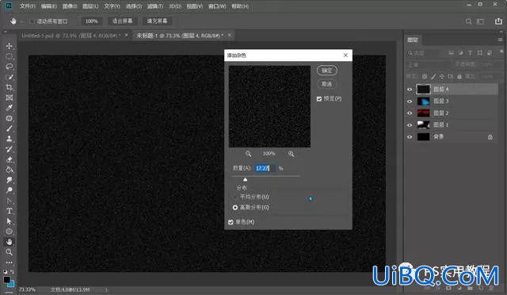The width and height of the screenshot is (507, 295).
Task: Open the Layer menu
Action: point(90,6)
